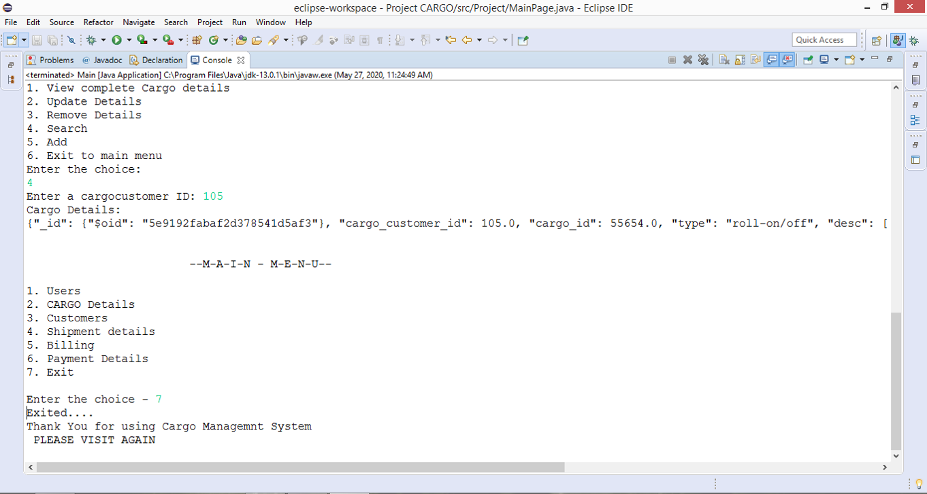The height and width of the screenshot is (494, 927).
Task: Expand the Coverage dropdown arrow
Action: [x=154, y=40]
